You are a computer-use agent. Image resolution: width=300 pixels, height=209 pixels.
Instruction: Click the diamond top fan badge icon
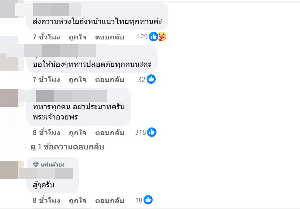coord(36,164)
